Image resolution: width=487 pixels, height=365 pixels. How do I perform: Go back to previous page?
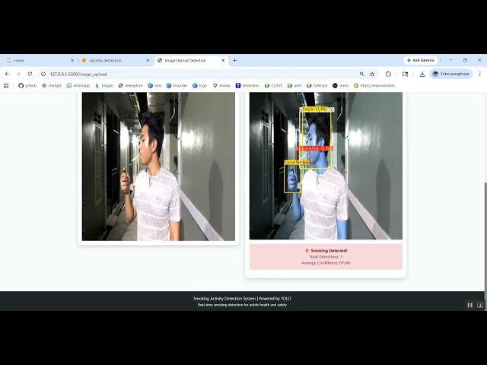pos(7,74)
